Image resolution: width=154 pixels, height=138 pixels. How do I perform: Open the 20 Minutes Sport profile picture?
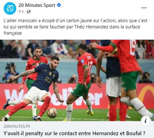(x=10, y=8)
